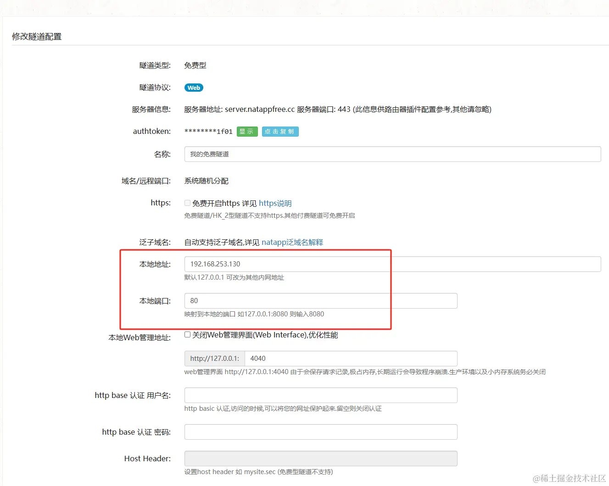Click the 本地端口 input showing 80
The image size is (609, 486).
(321, 301)
